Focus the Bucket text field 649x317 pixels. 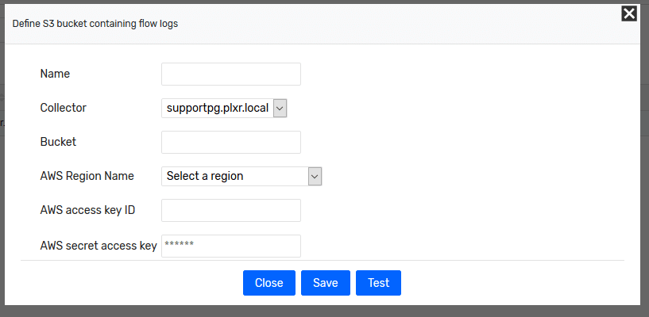coord(231,142)
